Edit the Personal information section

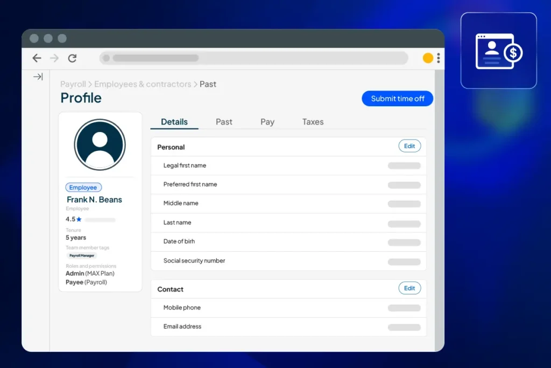409,145
